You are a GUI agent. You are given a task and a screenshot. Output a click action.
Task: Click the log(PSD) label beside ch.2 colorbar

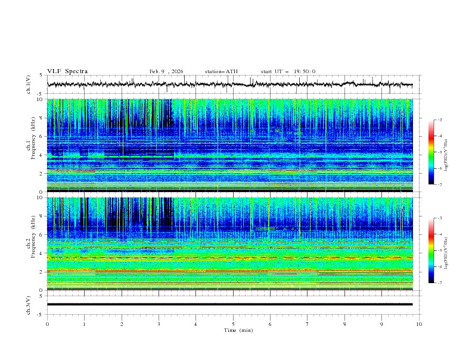(446, 253)
